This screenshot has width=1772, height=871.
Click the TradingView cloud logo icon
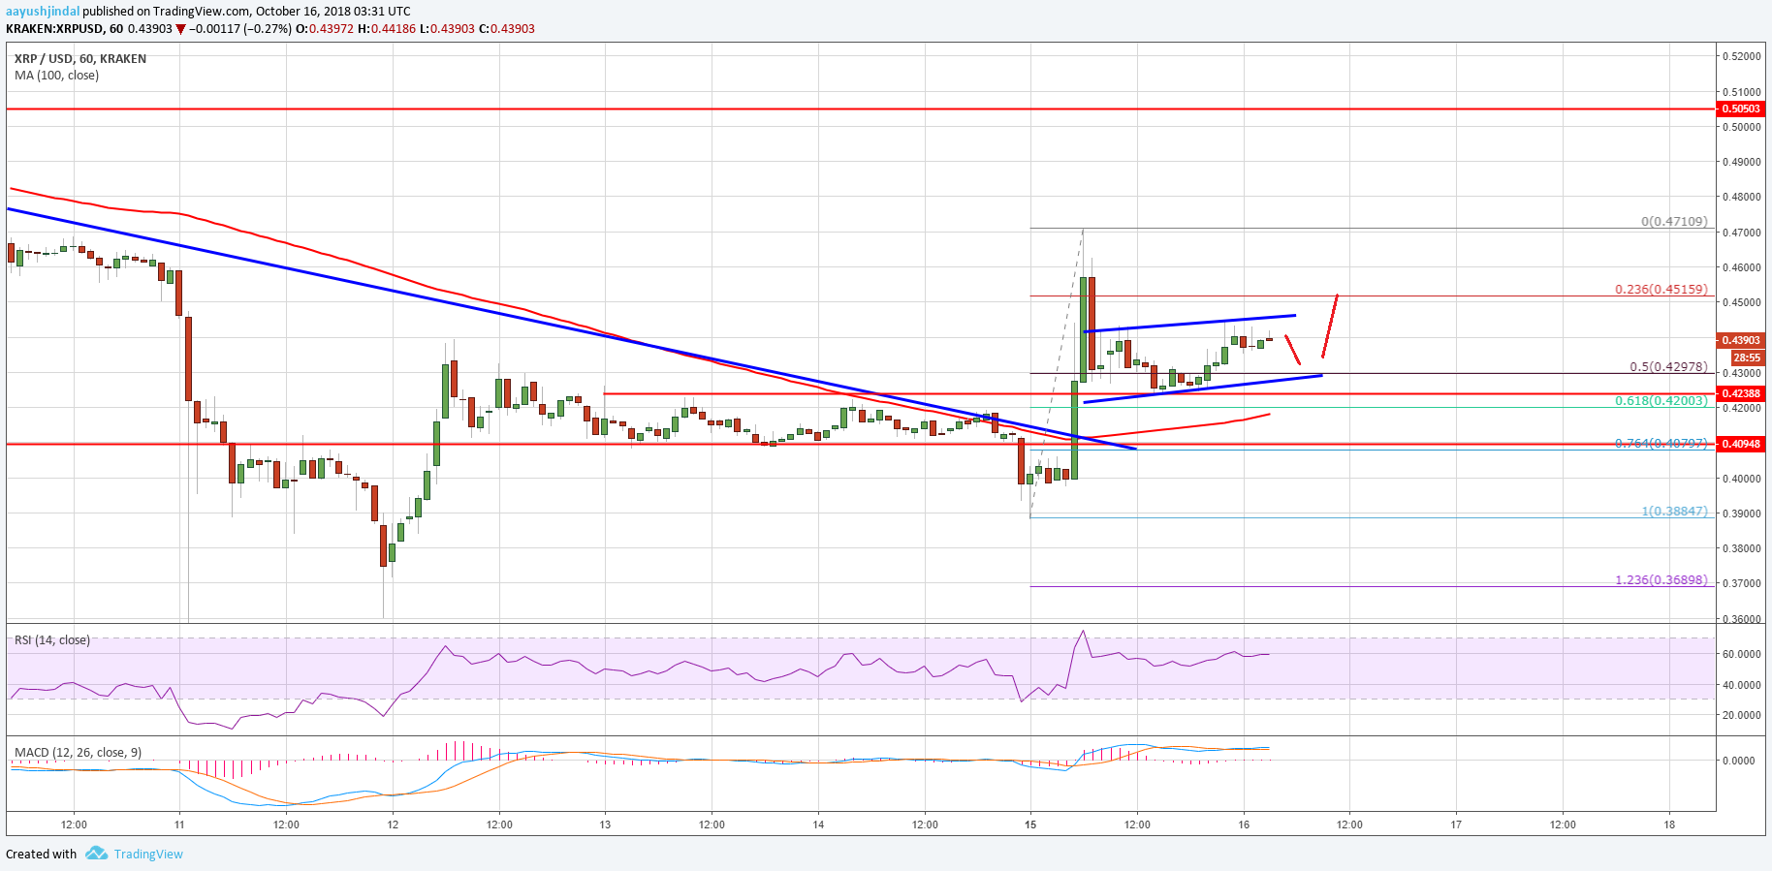tap(96, 854)
